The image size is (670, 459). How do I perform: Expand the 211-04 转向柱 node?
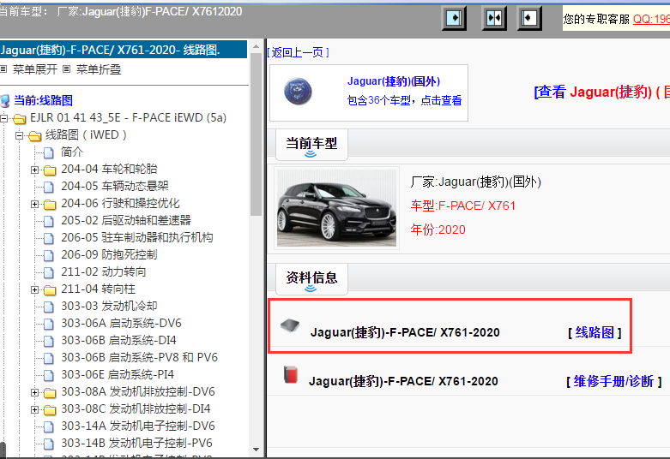pyautogui.click(x=34, y=289)
